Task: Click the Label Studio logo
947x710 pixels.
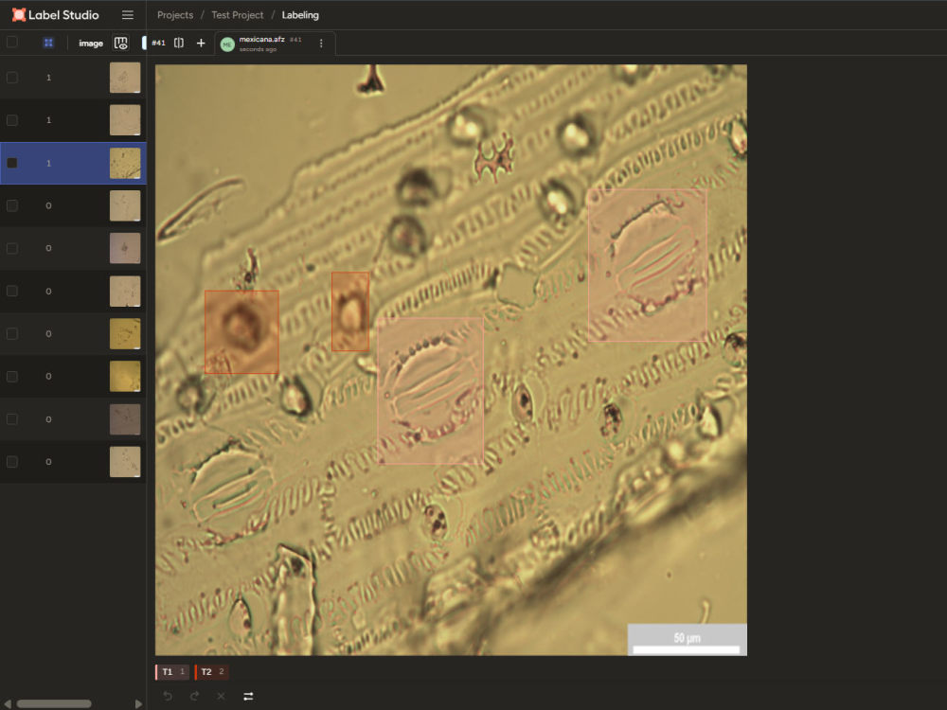Action: (55, 14)
